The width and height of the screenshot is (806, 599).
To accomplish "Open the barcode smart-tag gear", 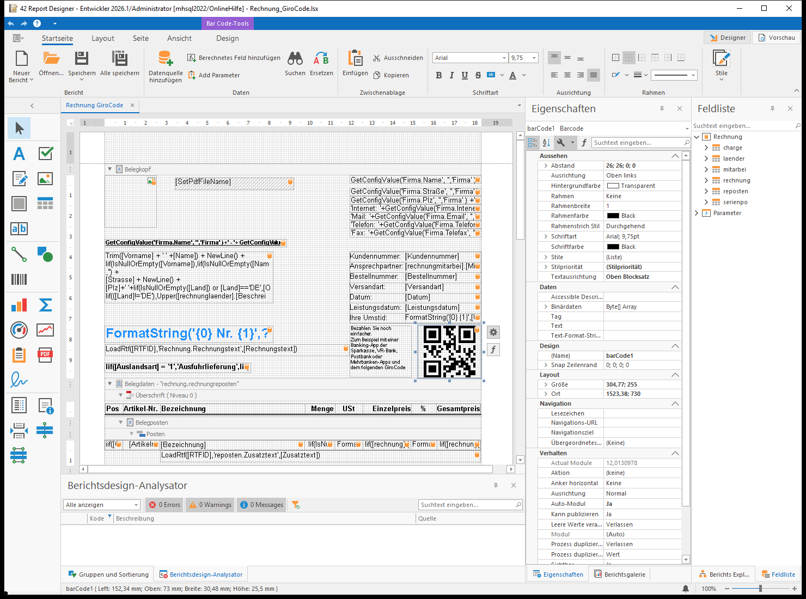I will (493, 332).
